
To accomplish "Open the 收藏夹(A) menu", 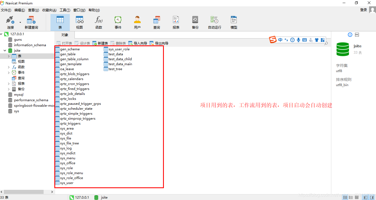I will coord(49,10).
